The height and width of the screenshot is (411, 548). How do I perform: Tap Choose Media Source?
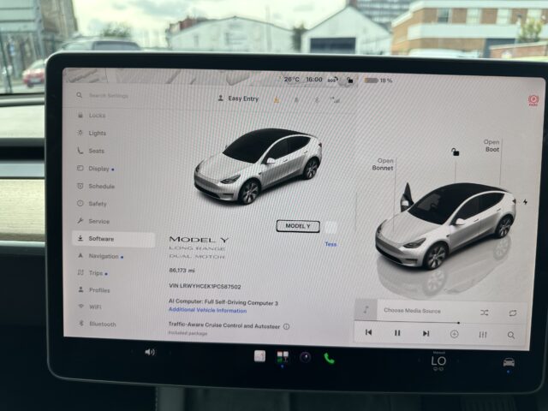pos(412,310)
